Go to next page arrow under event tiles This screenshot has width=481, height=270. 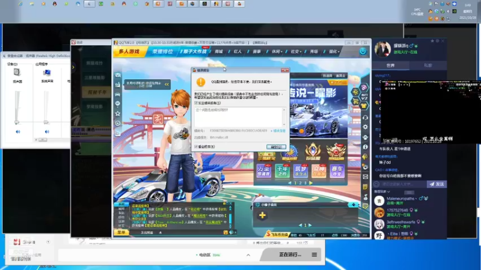pyautogui.click(x=311, y=183)
